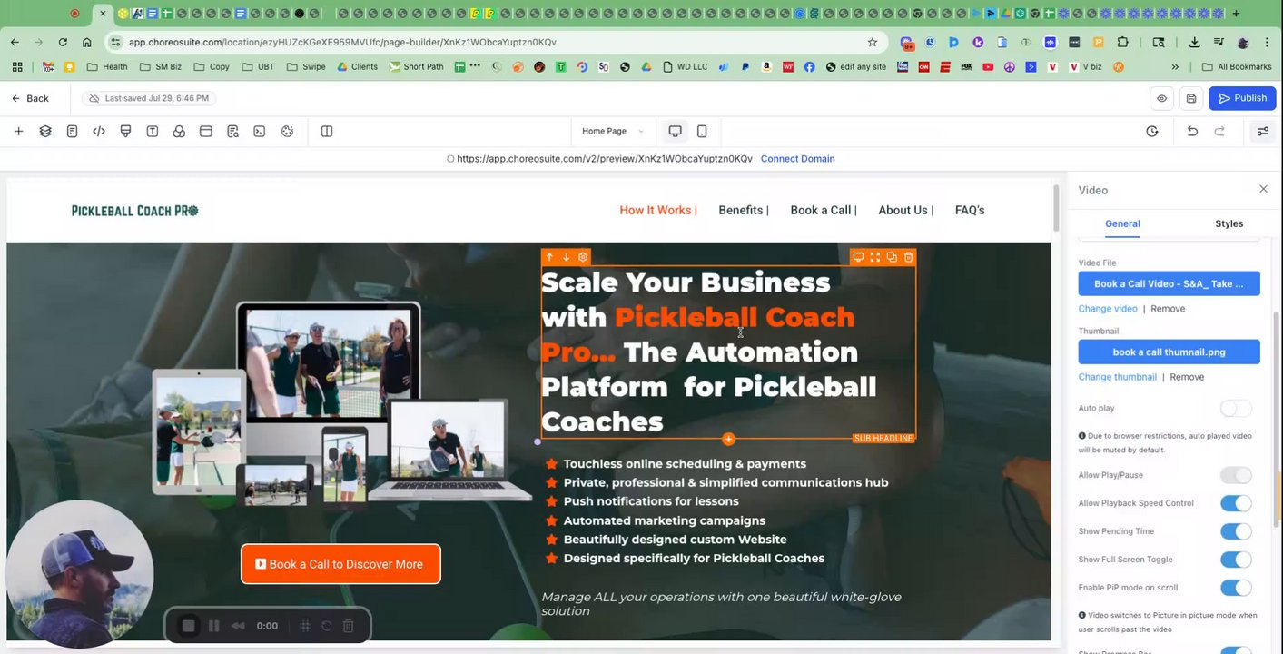Delete the selected headline element
This screenshot has width=1283, height=654.
pyautogui.click(x=908, y=257)
